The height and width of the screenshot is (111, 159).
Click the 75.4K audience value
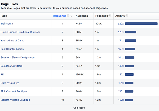click(x=79, y=66)
